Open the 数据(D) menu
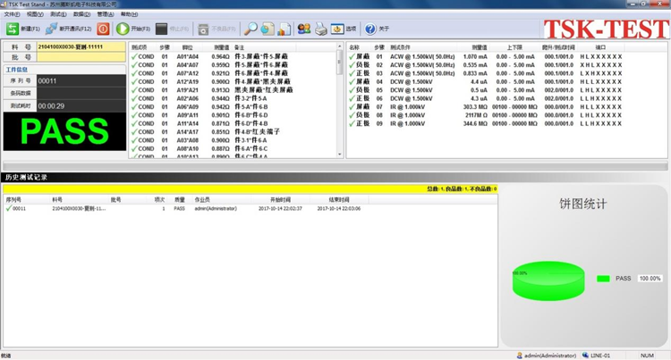 coord(81,14)
